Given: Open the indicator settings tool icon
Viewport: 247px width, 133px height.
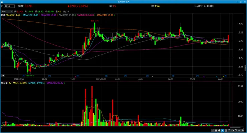Looking at the screenshot, I should tap(229, 130).
